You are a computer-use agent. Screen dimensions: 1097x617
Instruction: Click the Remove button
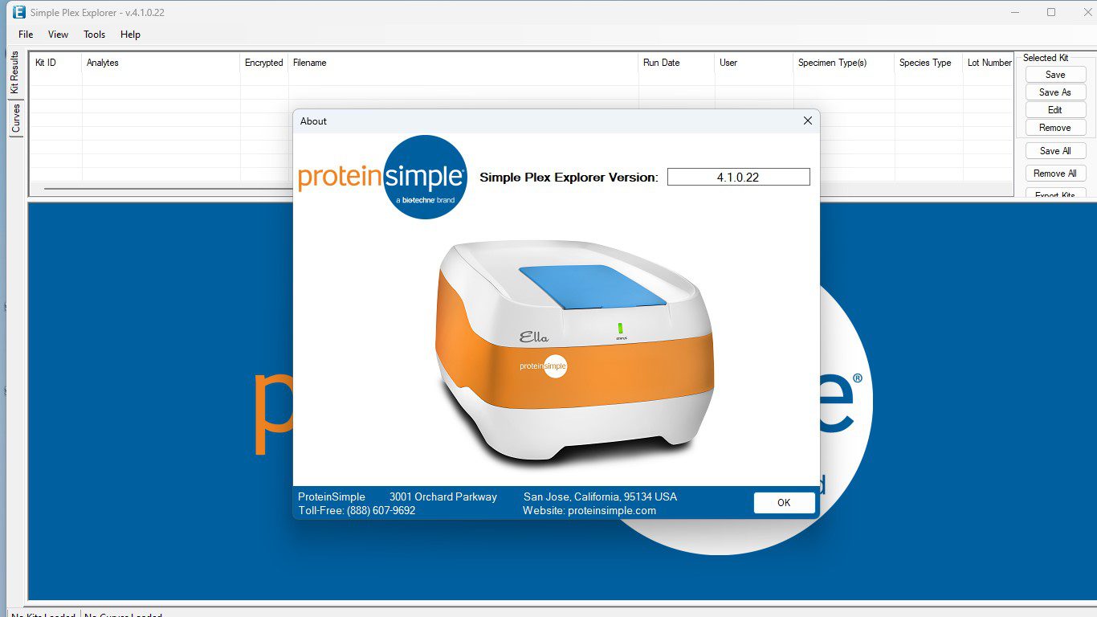[x=1054, y=127]
